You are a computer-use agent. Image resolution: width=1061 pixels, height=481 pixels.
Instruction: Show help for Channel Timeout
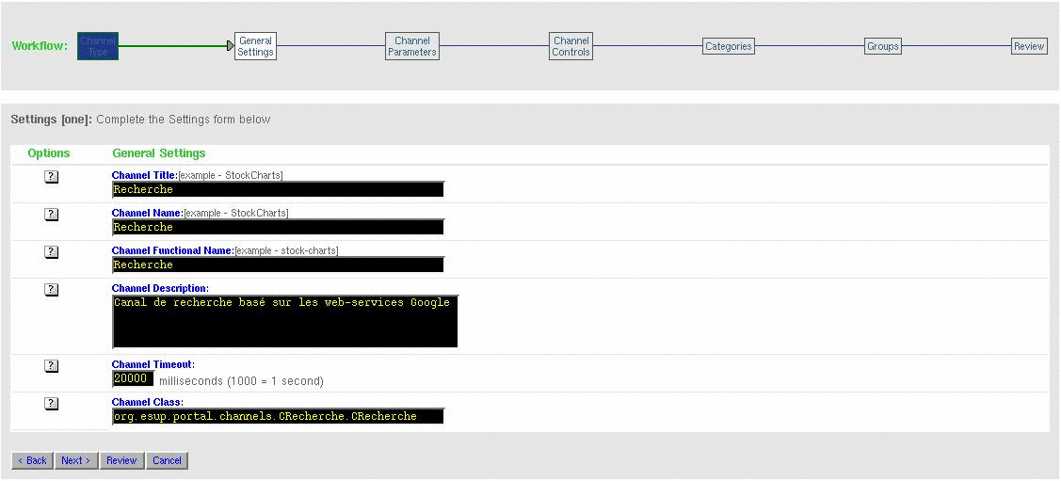click(x=52, y=366)
